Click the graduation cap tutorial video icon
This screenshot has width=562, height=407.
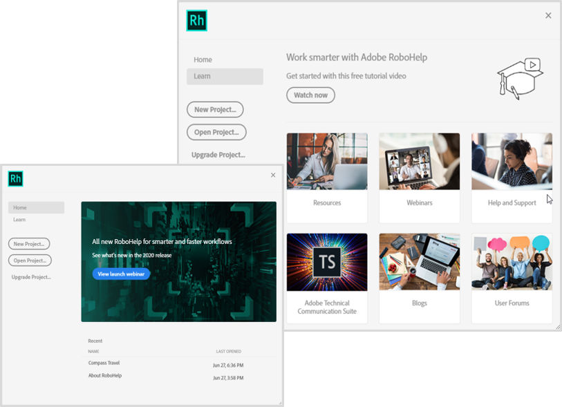point(520,79)
